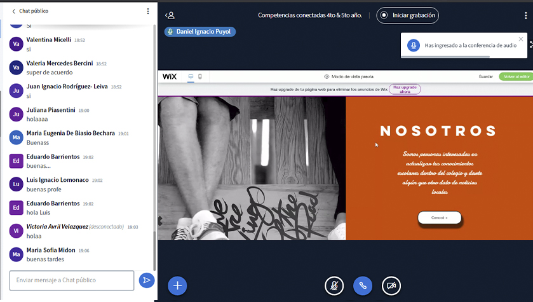Viewport: 533px width, 302px height.
Task: Open the Actions plus button
Action: point(177,285)
